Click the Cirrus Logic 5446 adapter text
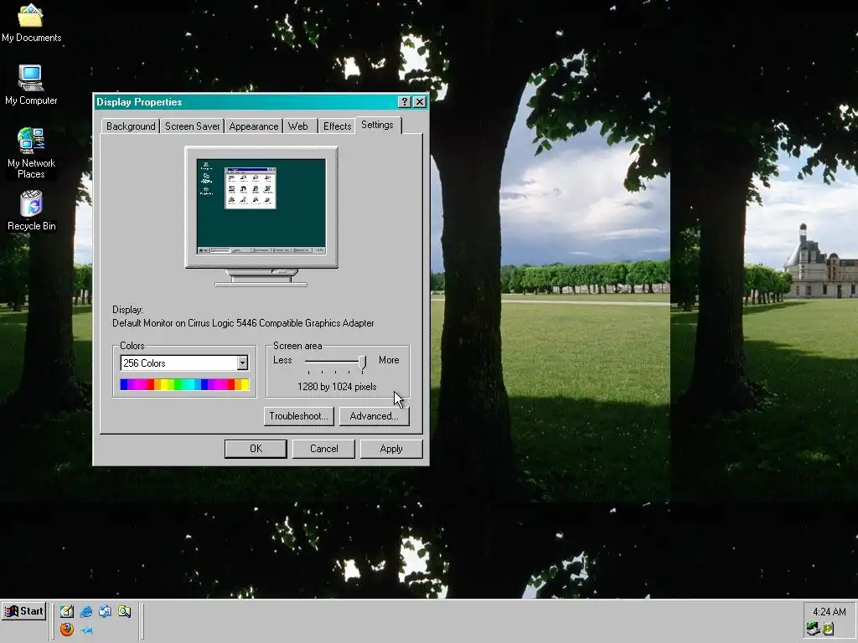This screenshot has height=643, width=858. click(243, 323)
